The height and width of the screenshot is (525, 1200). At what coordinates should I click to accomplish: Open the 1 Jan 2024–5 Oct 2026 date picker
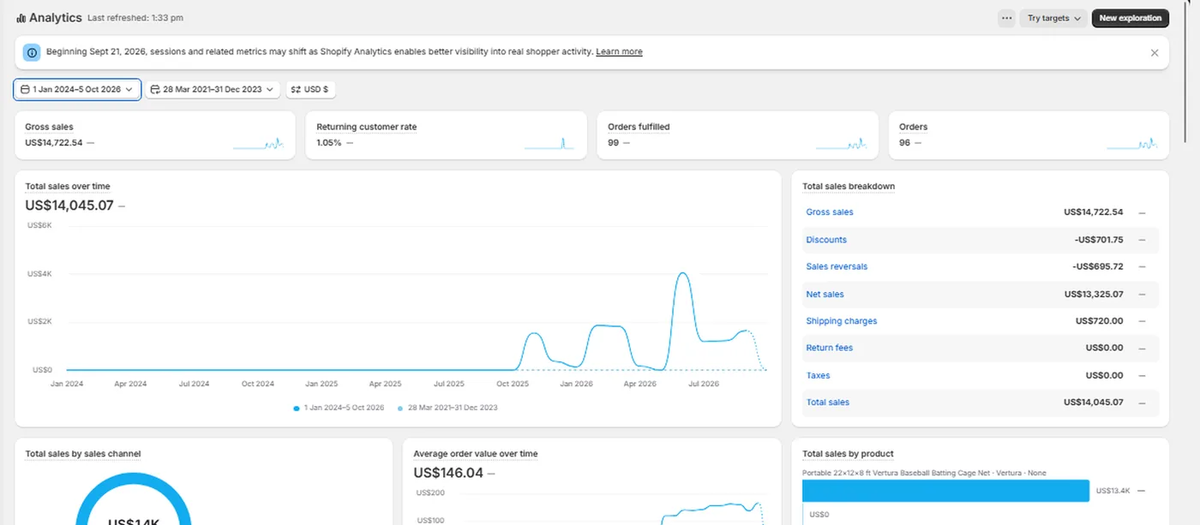click(x=77, y=89)
